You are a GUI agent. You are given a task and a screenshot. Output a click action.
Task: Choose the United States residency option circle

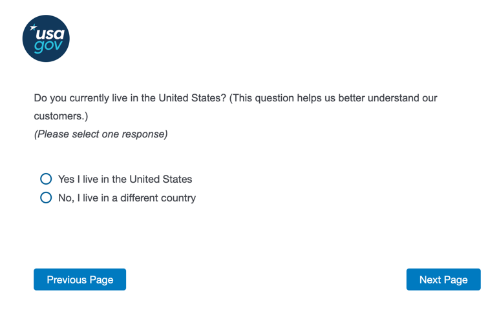click(x=46, y=179)
